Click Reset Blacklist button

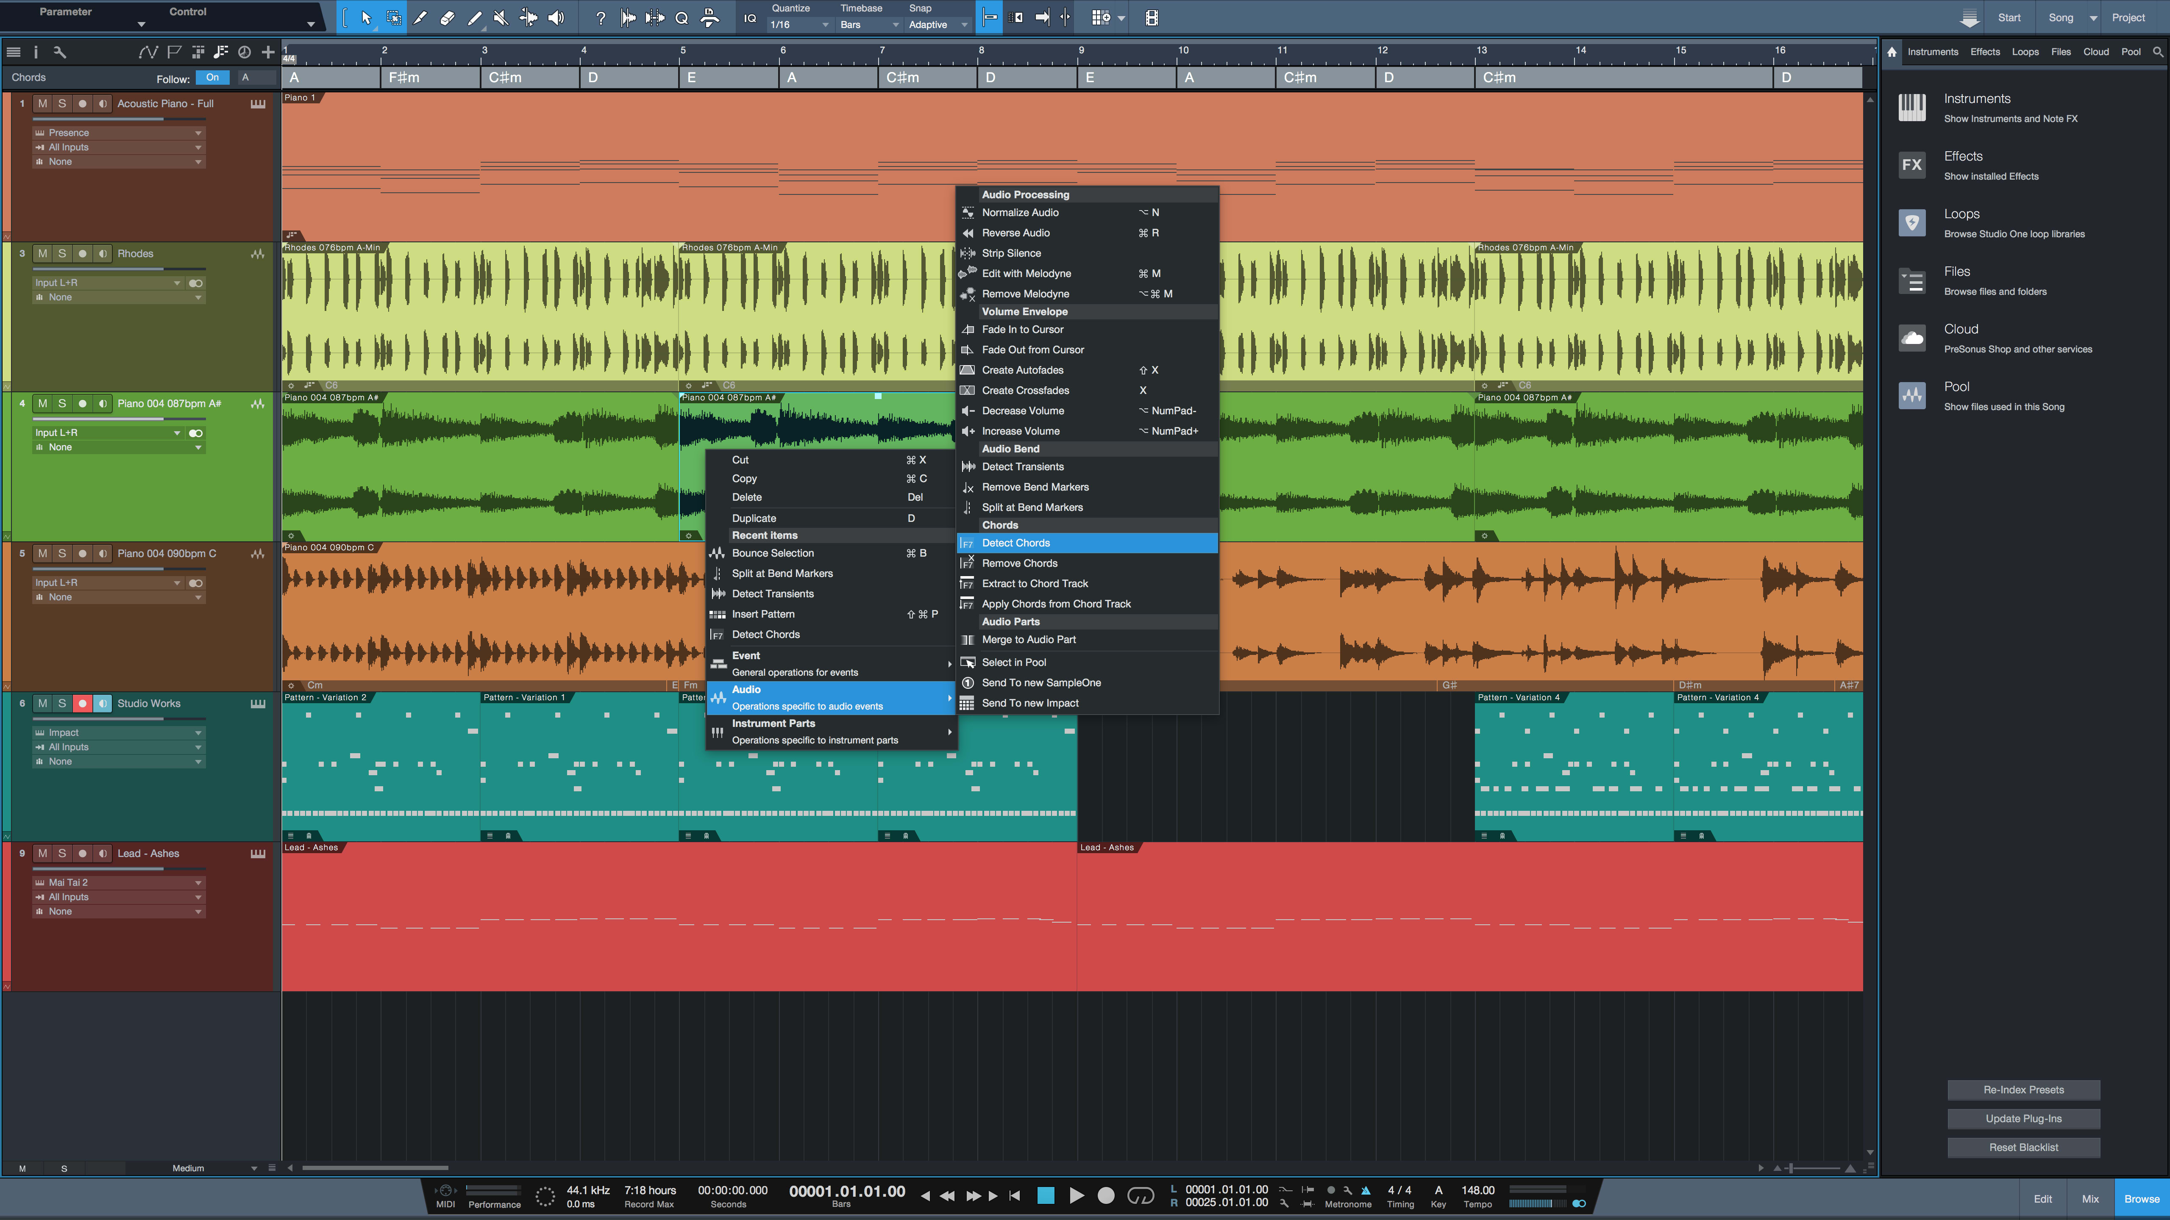click(x=2023, y=1148)
